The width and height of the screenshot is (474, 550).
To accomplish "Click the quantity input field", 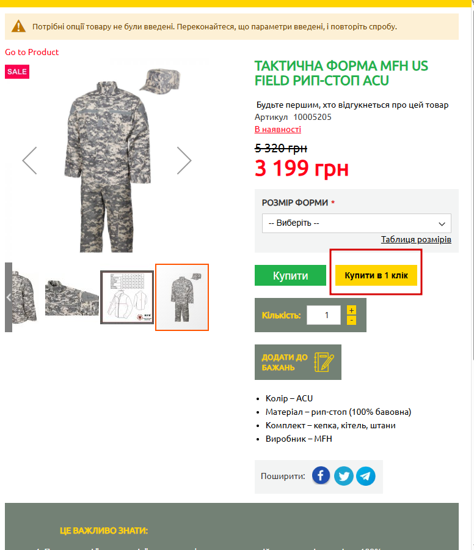I will pos(324,315).
